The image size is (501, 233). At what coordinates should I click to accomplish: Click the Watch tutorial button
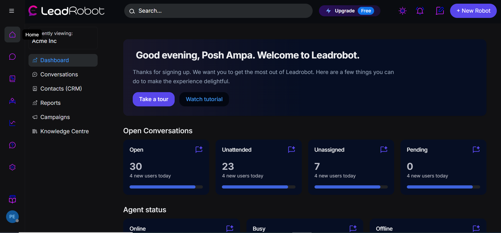click(204, 99)
